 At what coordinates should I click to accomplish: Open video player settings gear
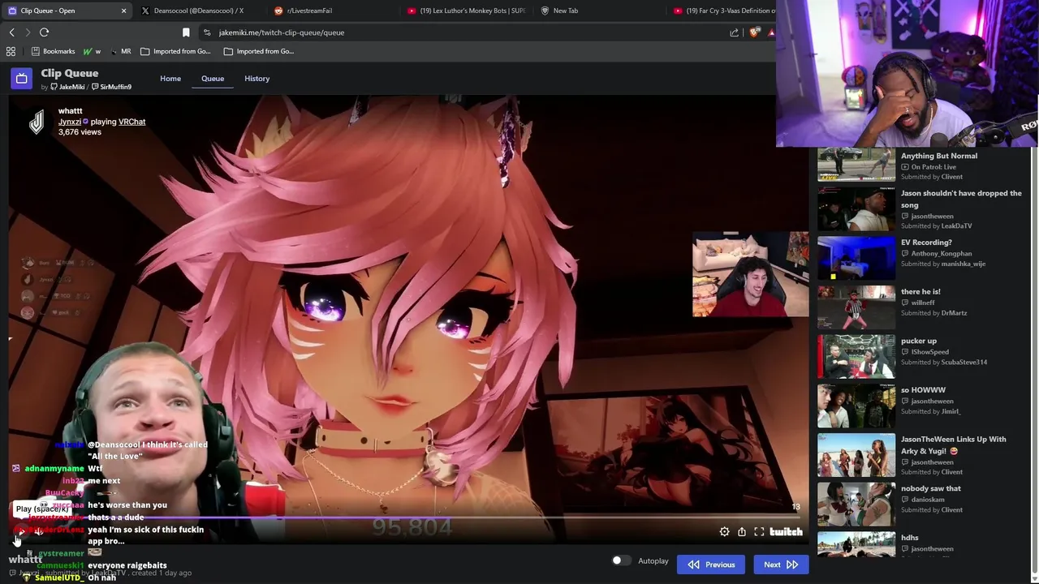(724, 532)
